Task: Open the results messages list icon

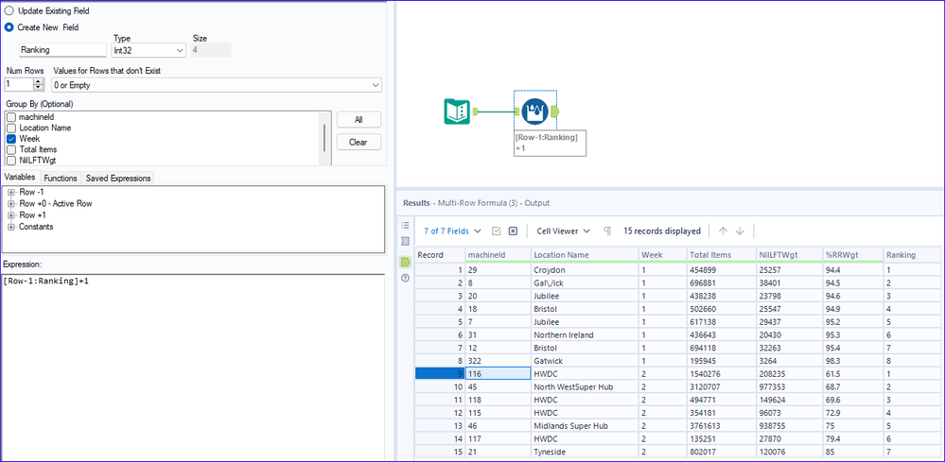Action: coord(405,225)
